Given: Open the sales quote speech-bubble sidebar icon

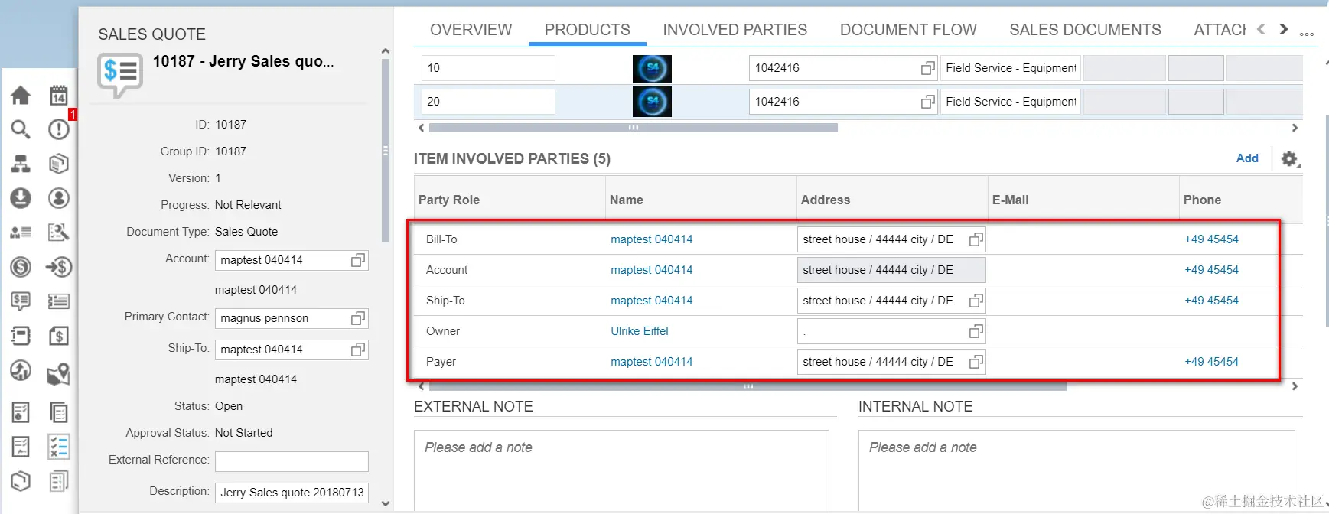Looking at the screenshot, I should coord(21,301).
